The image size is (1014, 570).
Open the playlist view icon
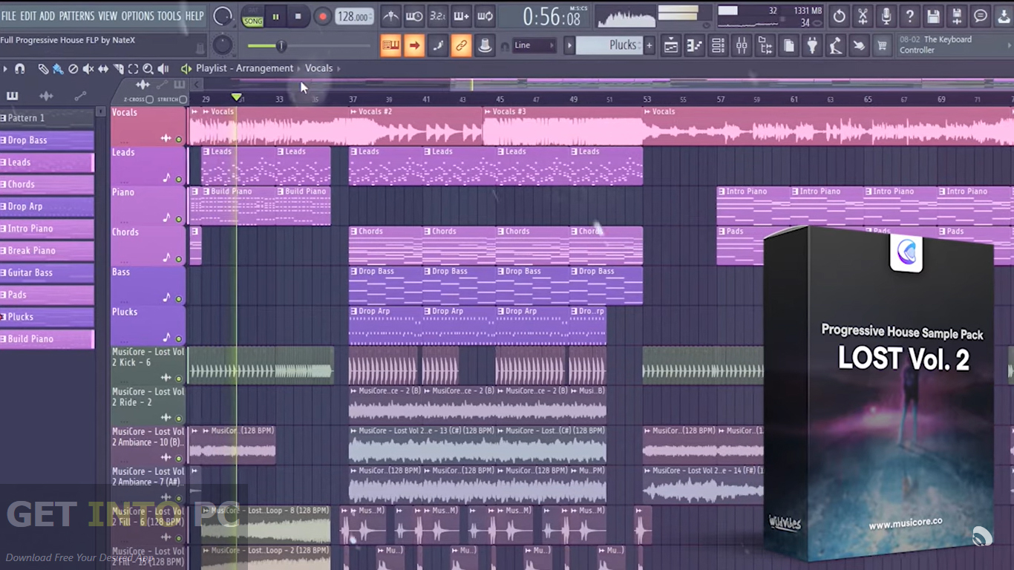[671, 46]
